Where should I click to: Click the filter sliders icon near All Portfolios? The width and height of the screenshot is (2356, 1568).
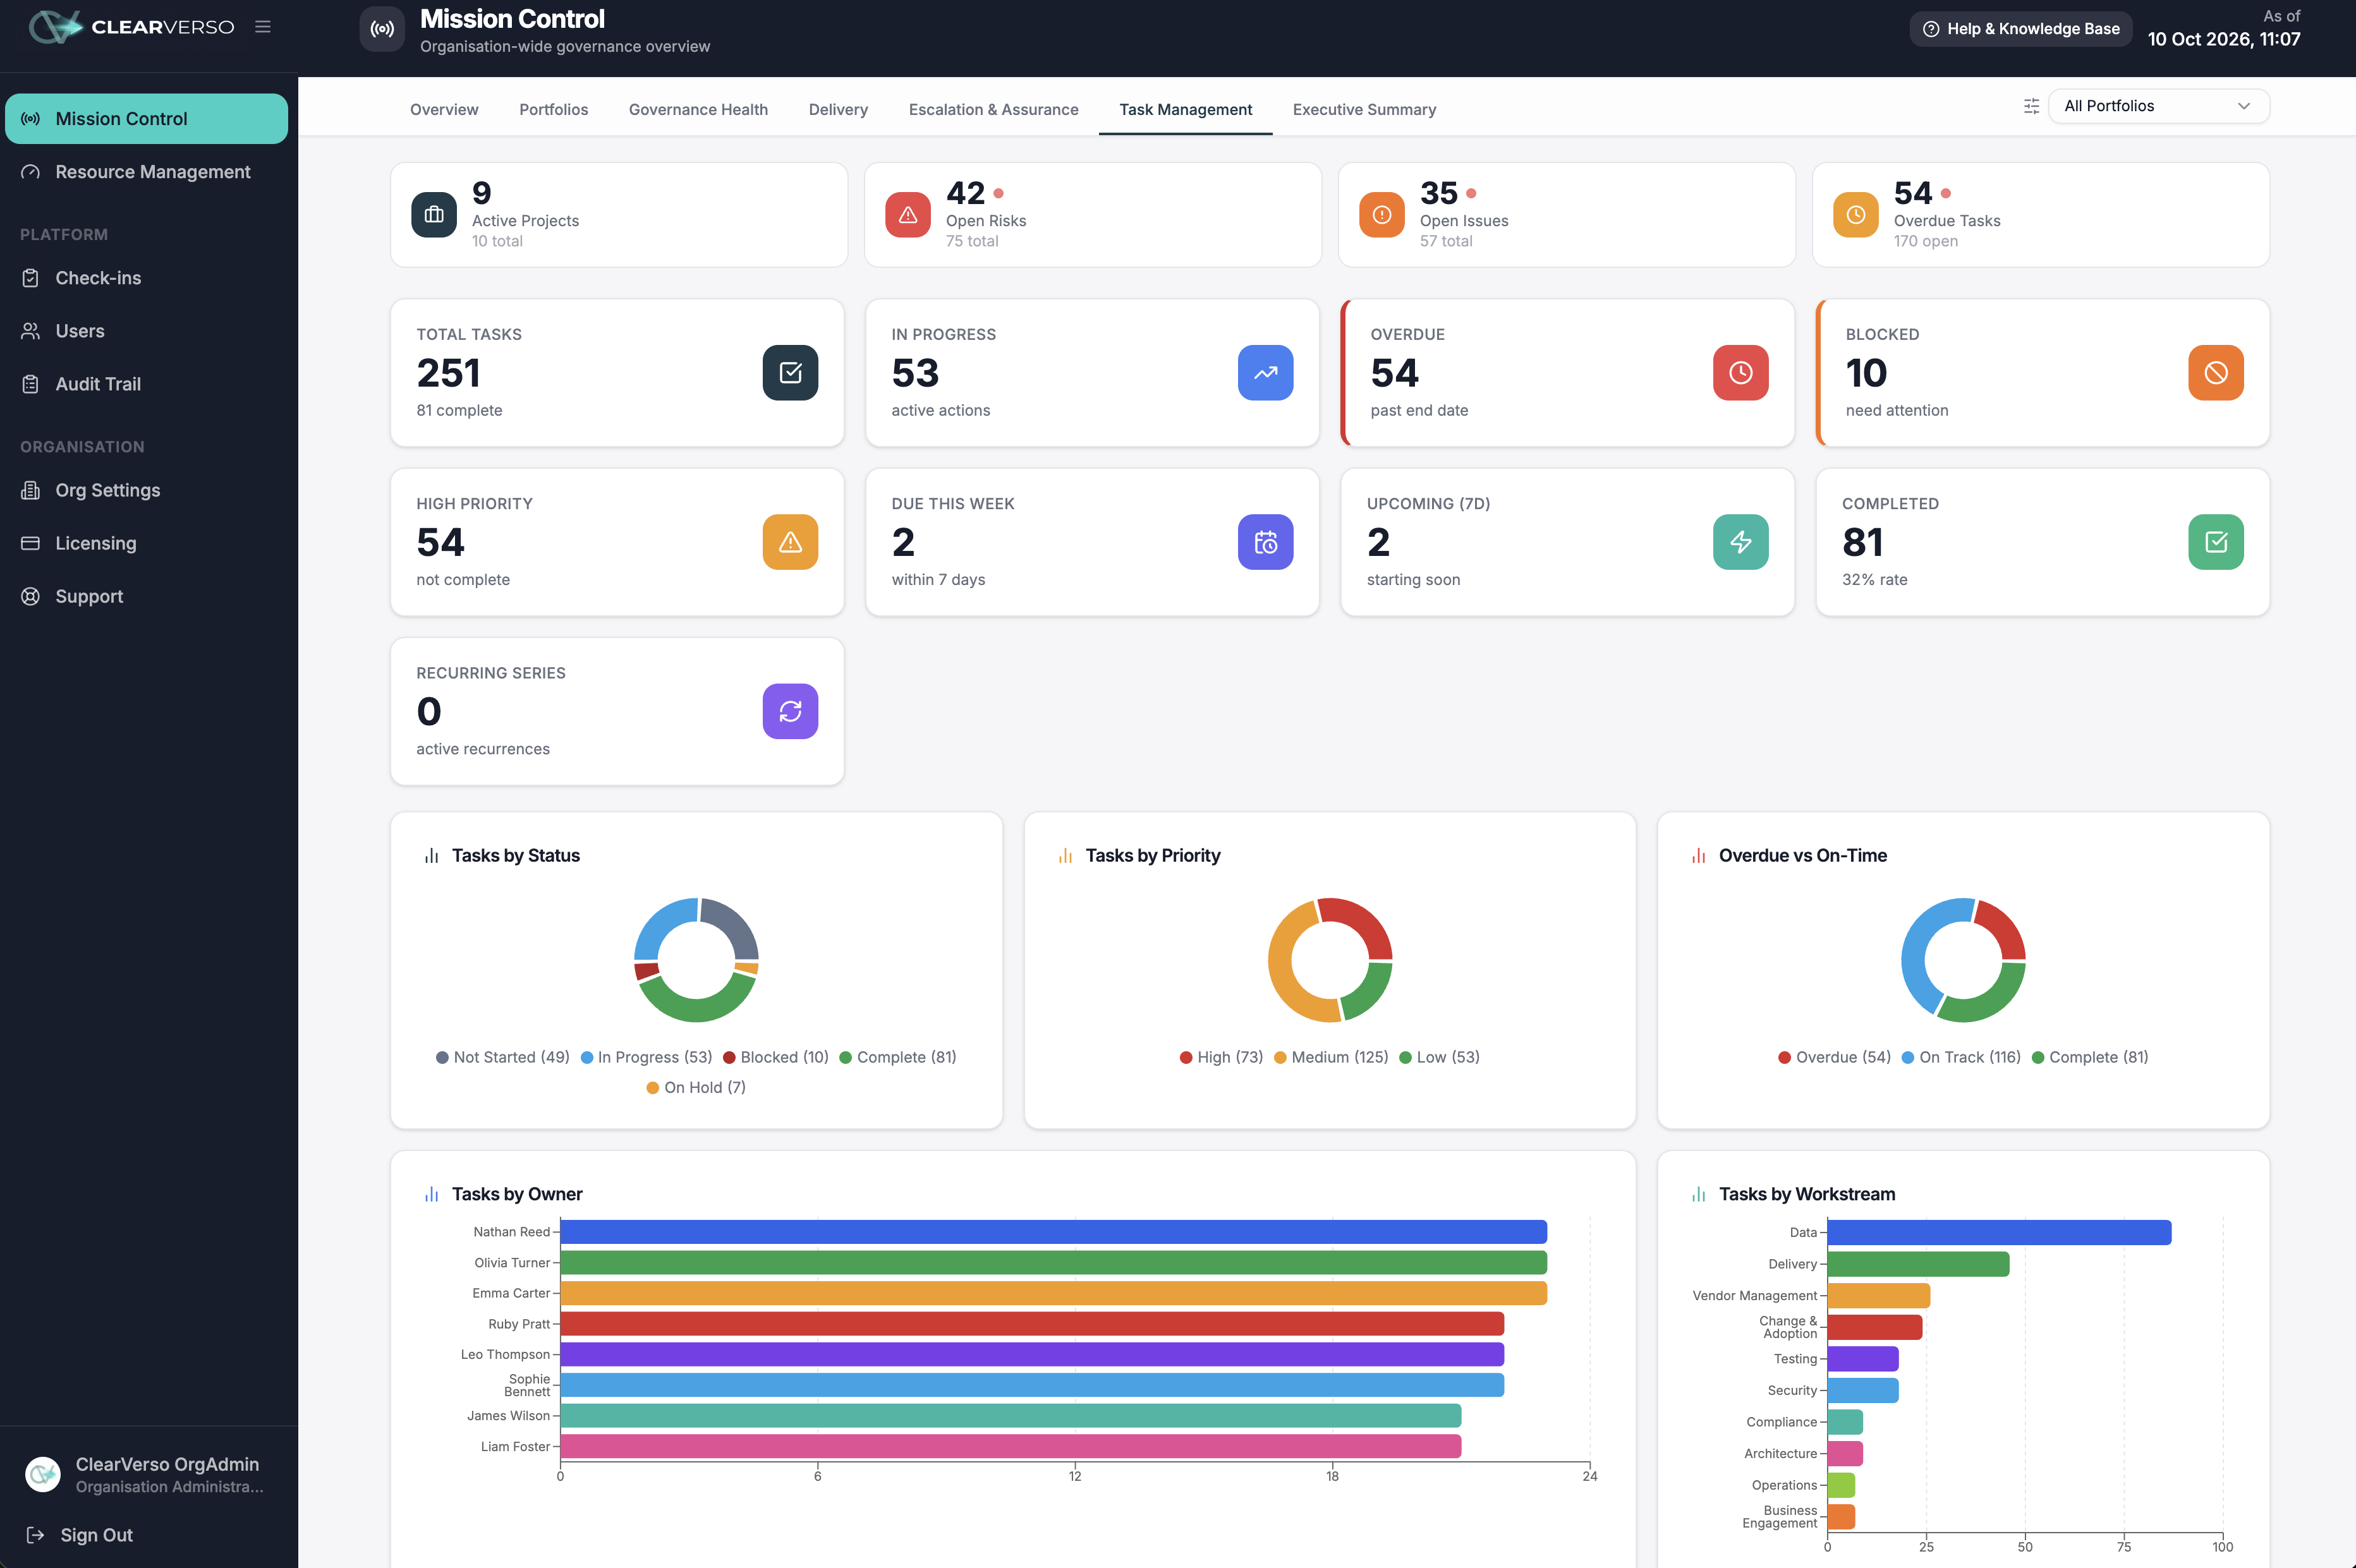click(x=2031, y=106)
